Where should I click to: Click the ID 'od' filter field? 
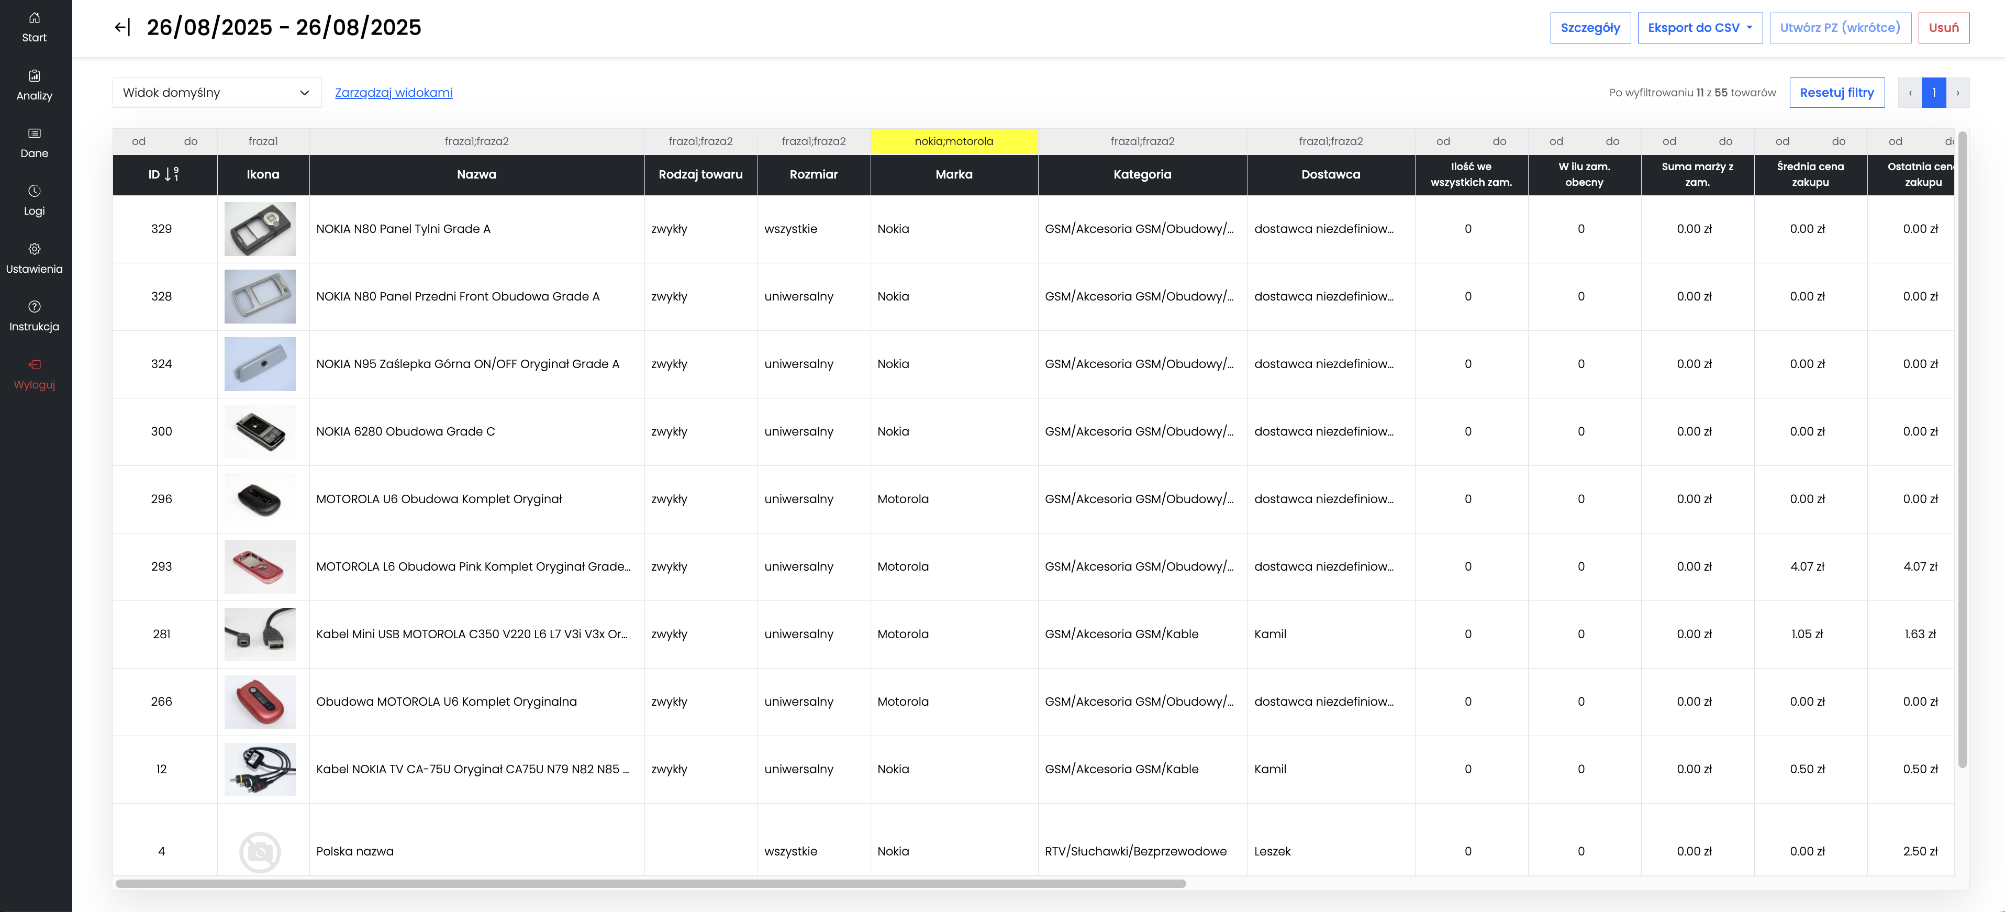pos(139,142)
